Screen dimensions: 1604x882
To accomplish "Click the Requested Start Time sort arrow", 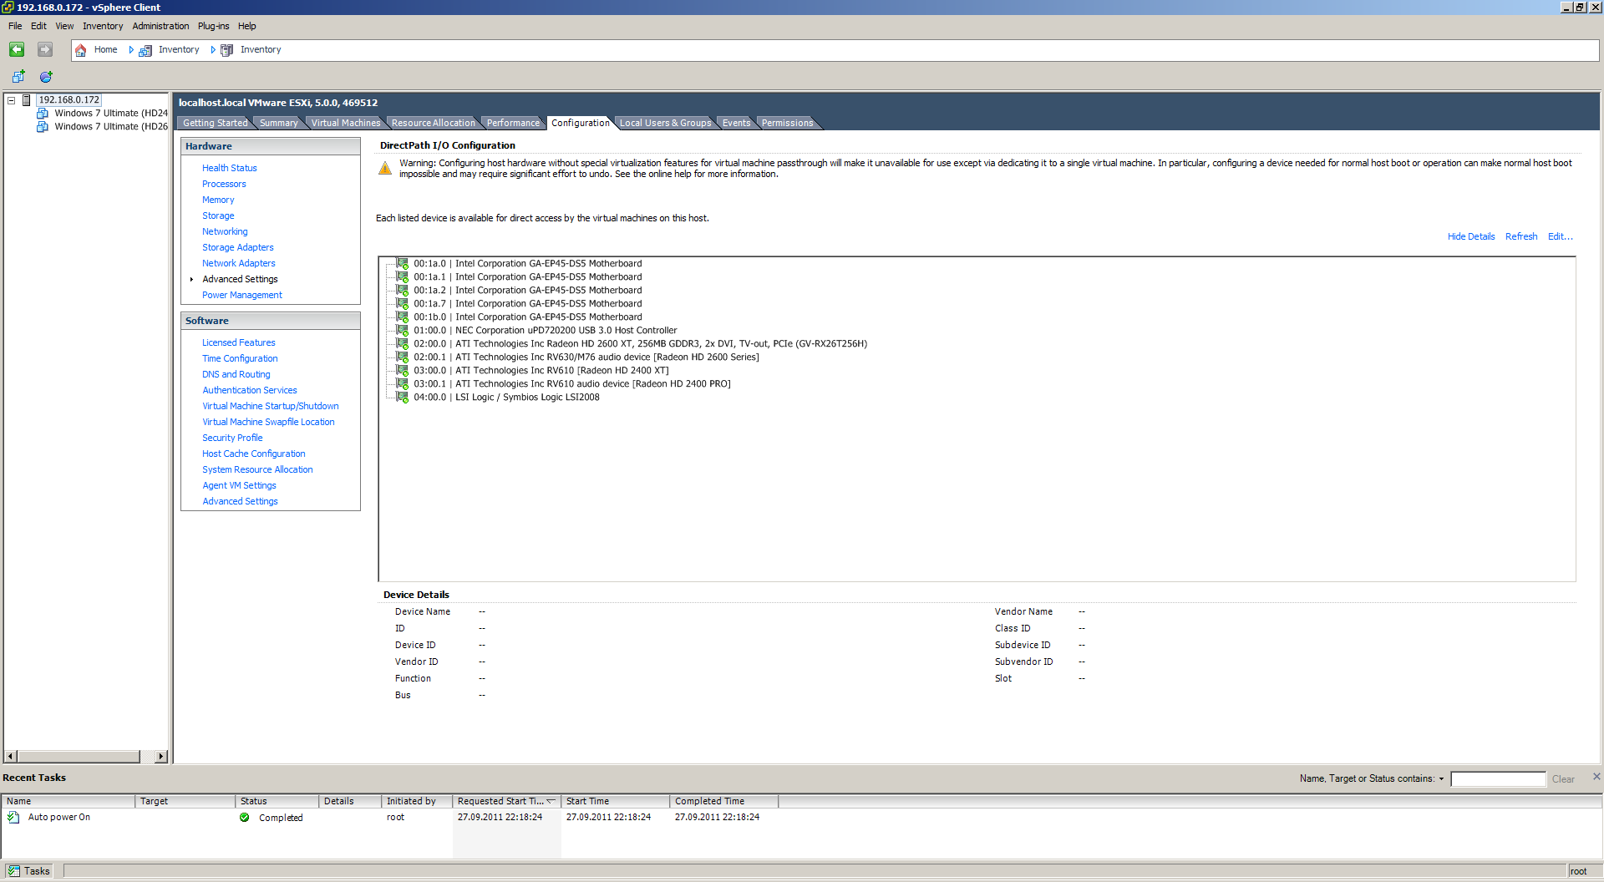I will click(x=551, y=801).
